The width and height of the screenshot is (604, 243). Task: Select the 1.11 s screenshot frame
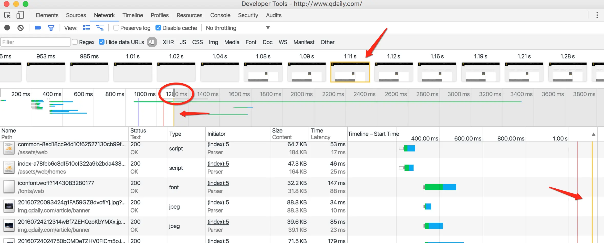pos(350,72)
